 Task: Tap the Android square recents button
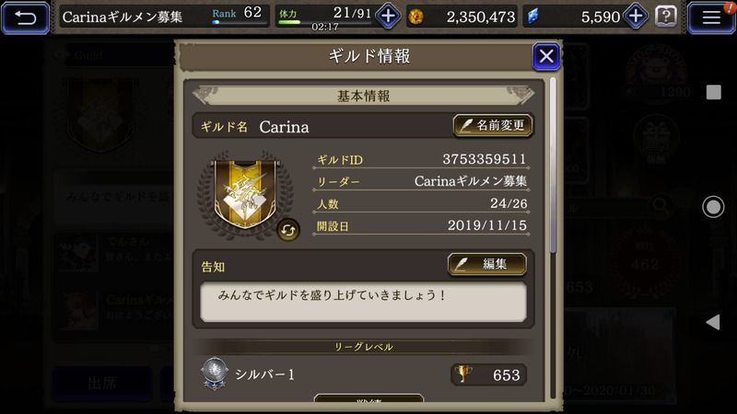point(713,92)
